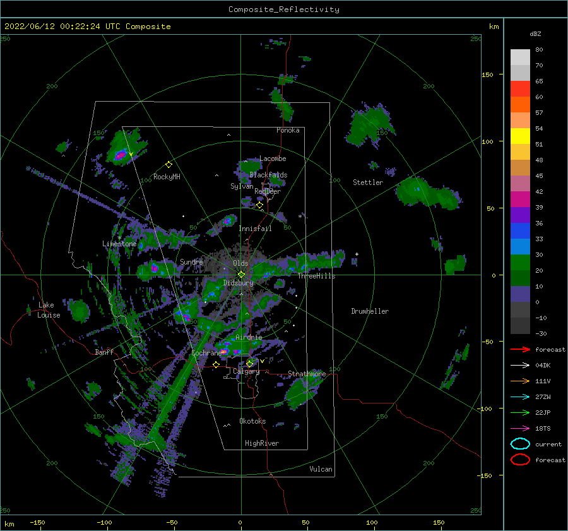Click the Cochrane city label
568x531 pixels.
(206, 353)
